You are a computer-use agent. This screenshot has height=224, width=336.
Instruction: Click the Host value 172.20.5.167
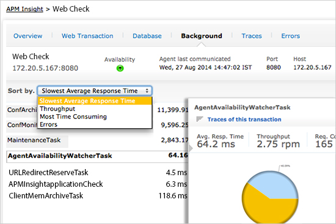coord(312,68)
